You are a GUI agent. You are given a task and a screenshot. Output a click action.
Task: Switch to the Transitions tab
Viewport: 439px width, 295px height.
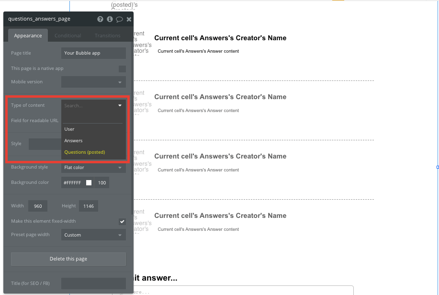pyautogui.click(x=107, y=35)
